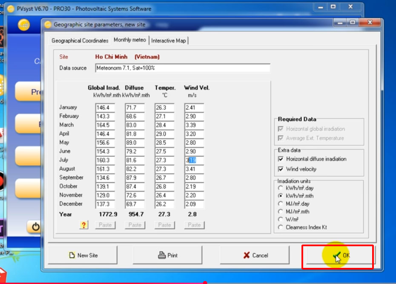The height and width of the screenshot is (284, 396).
Task: Open the Geographical Coordinates tab
Action: click(80, 40)
